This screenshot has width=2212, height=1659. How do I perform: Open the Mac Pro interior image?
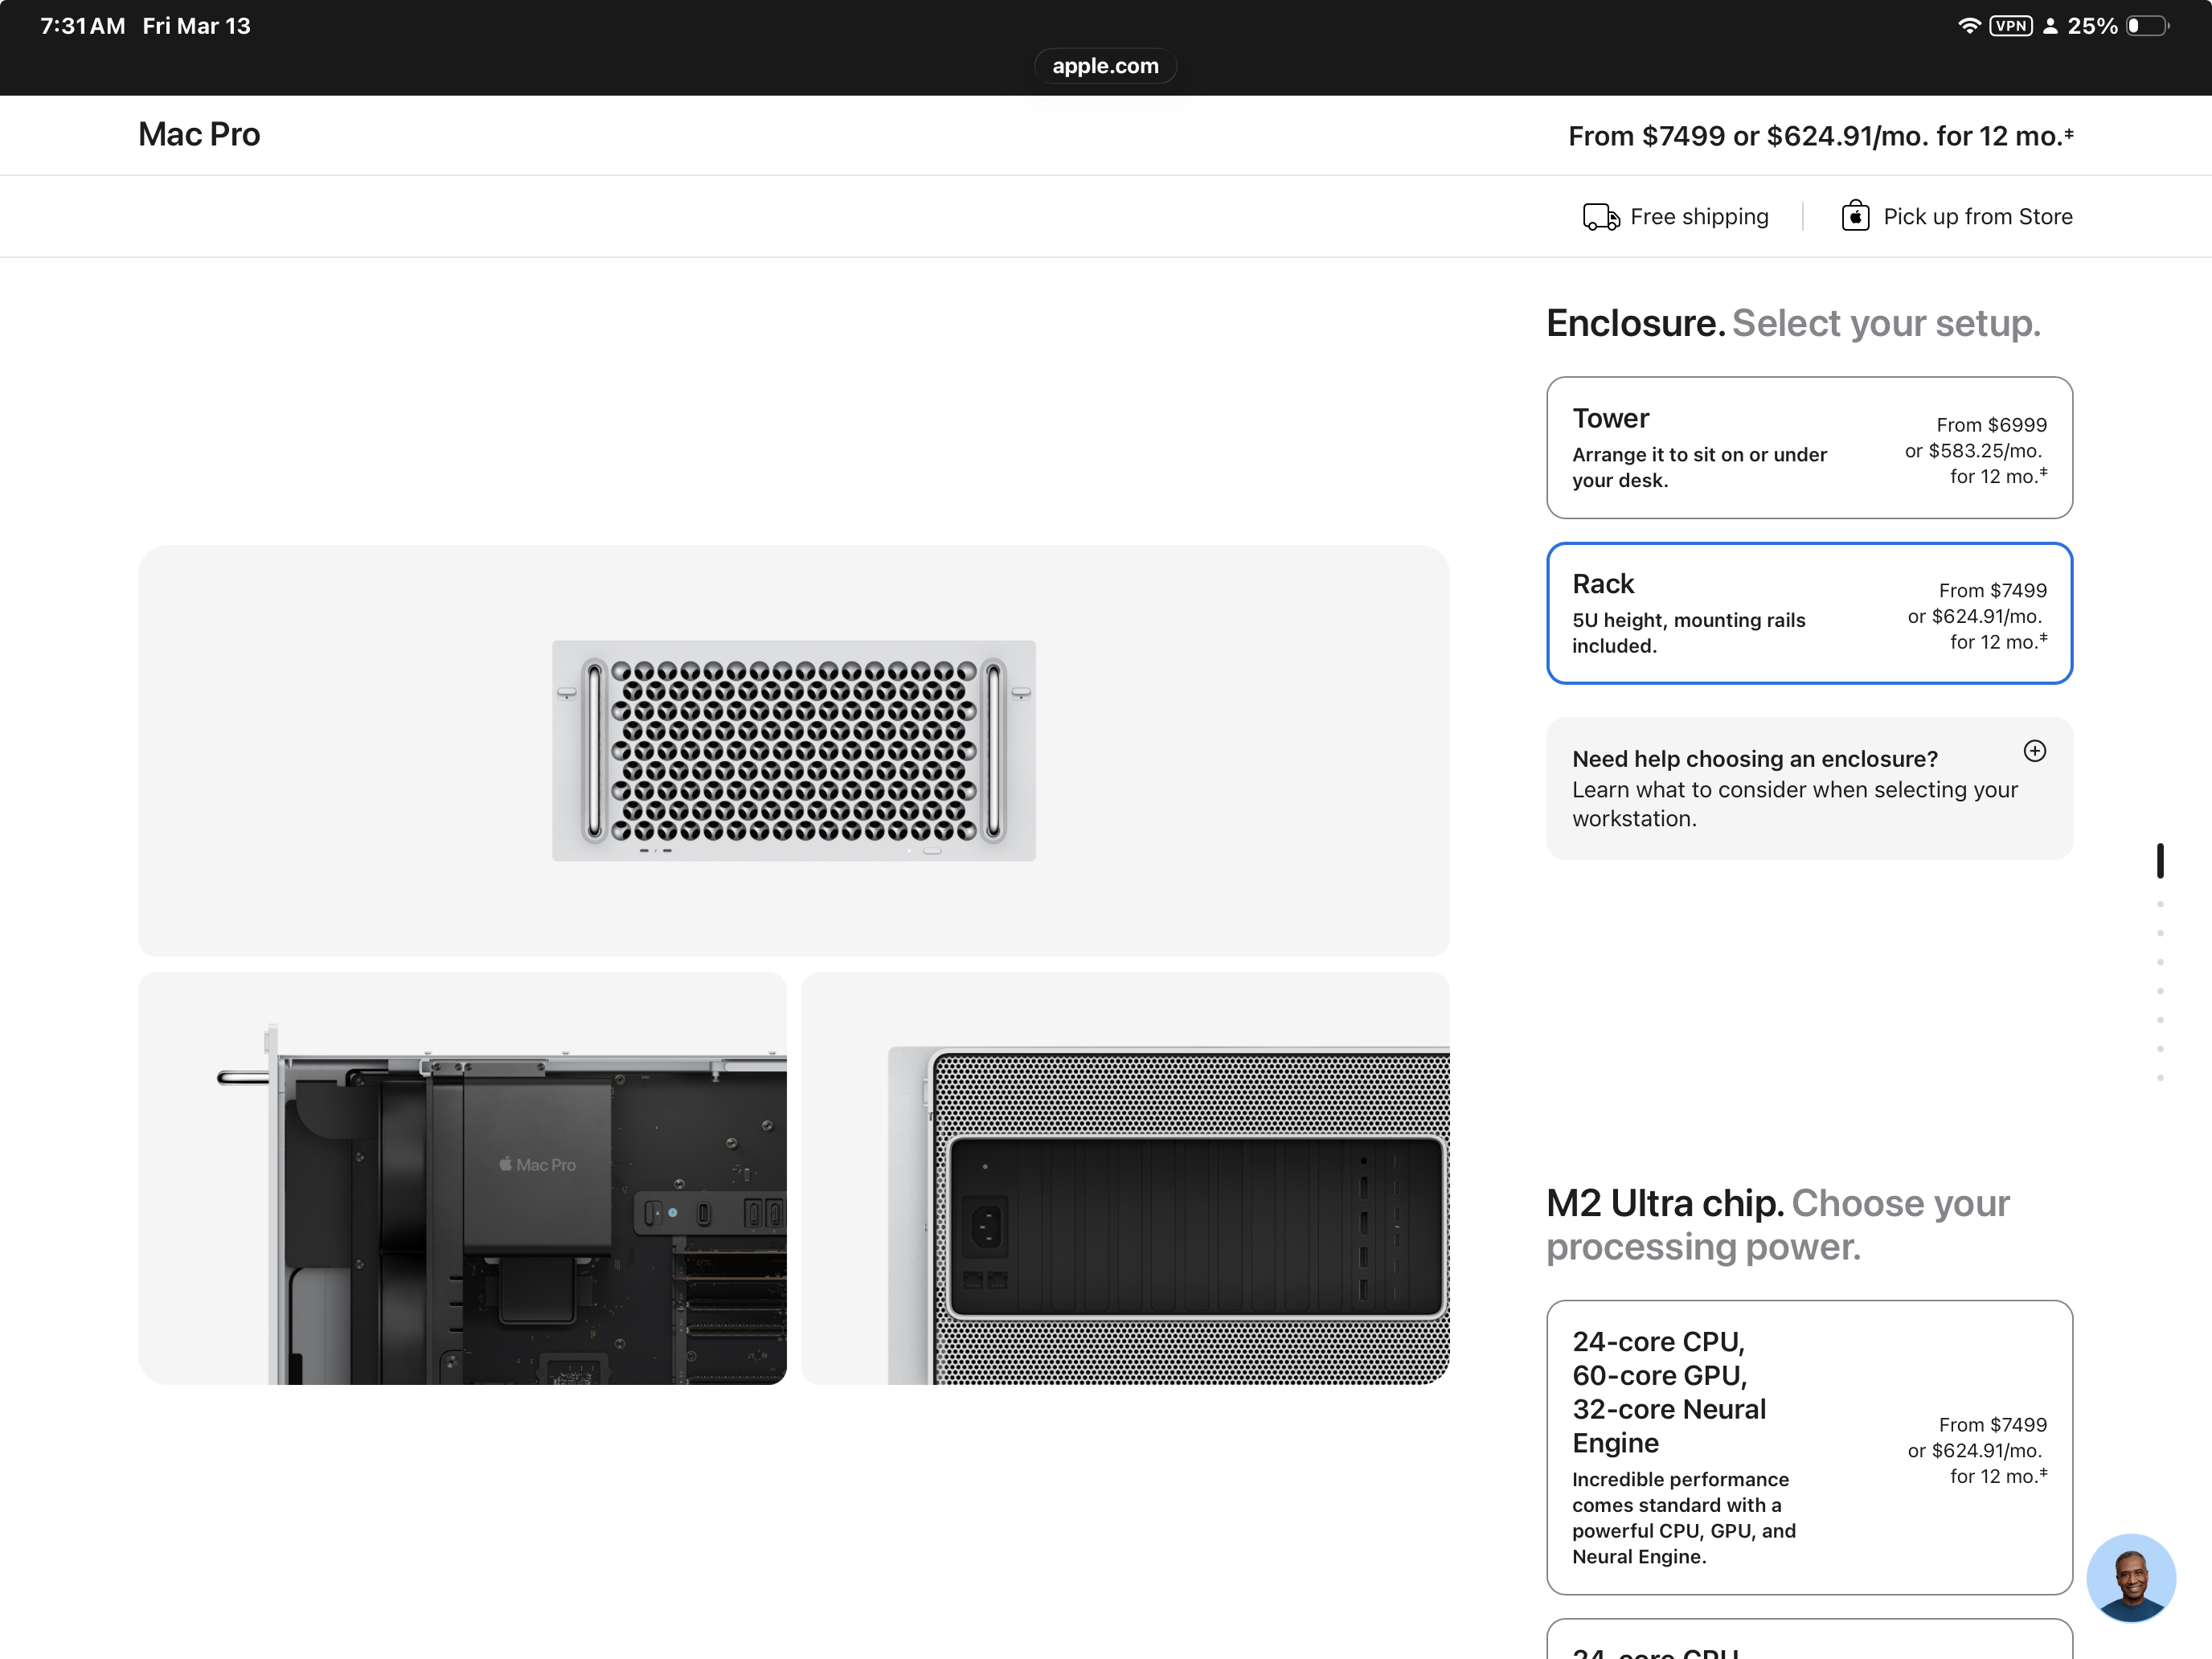[462, 1178]
